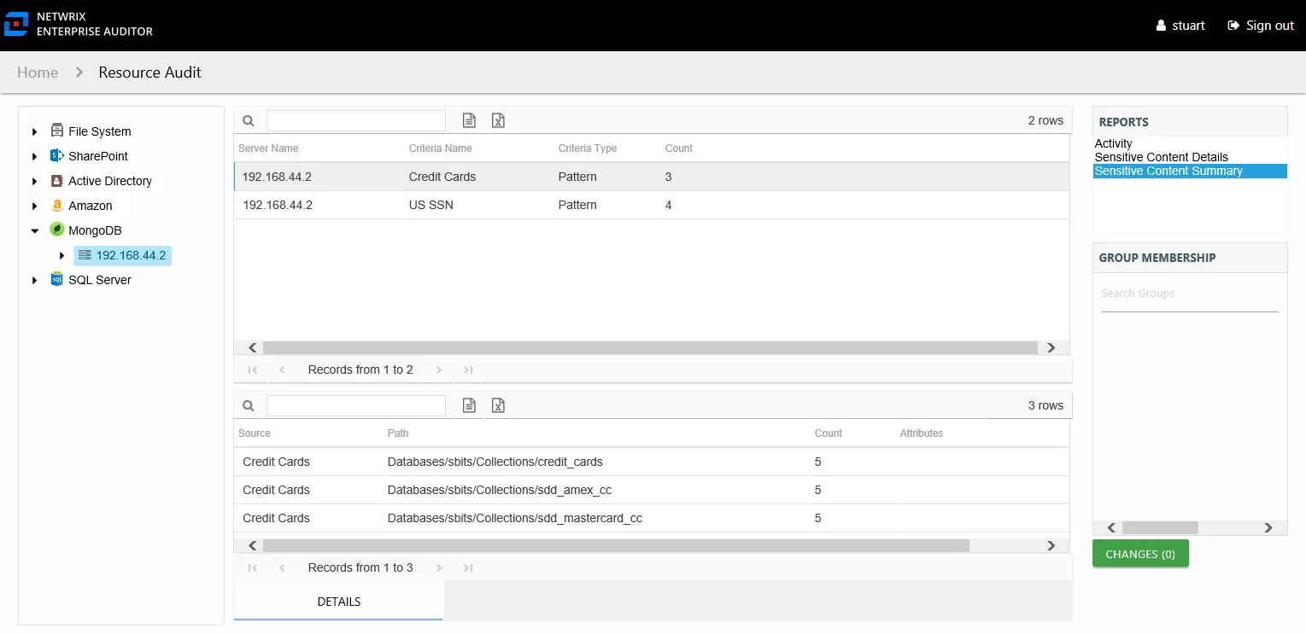The image size is (1306, 634).
Task: Export upper table to Excel icon
Action: click(x=498, y=120)
